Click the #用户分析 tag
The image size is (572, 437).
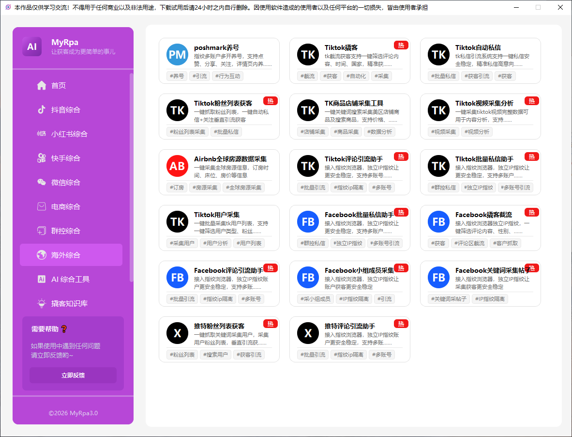pyautogui.click(x=215, y=243)
